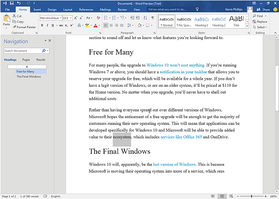Switch to Pages tab in Navigation pane
This screenshot has width=279, height=199.
coord(26,59)
